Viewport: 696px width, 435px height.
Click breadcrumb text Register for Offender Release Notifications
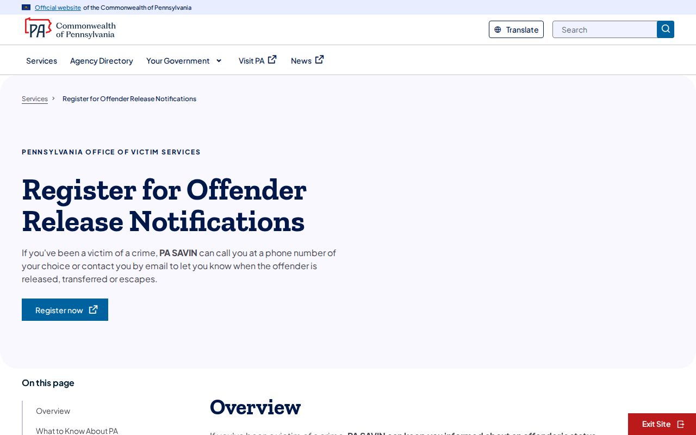129,99
